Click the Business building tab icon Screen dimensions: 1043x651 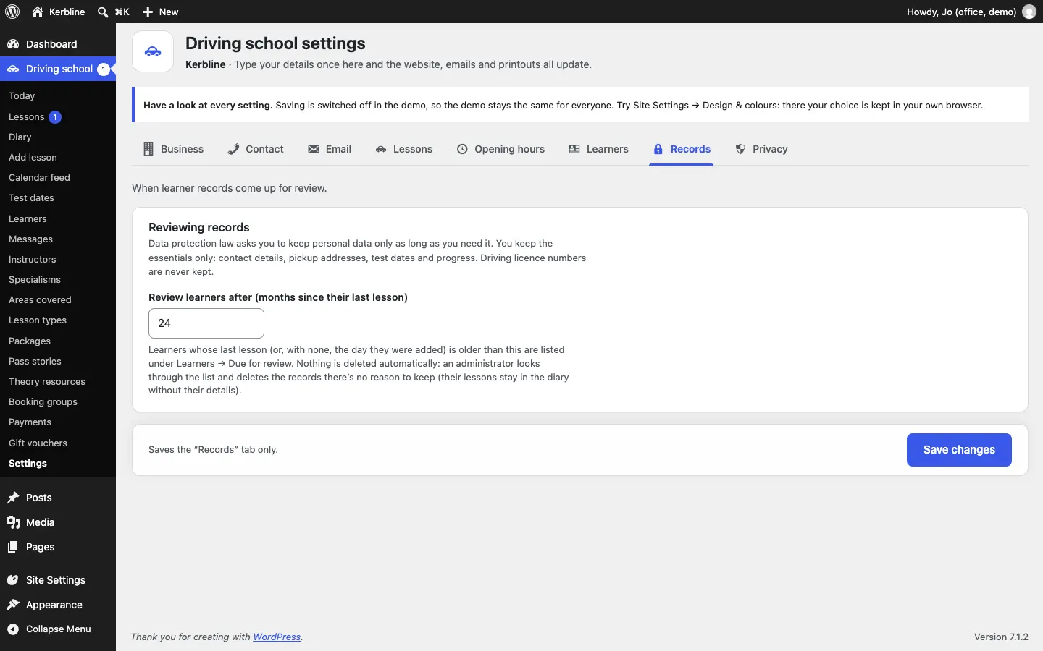[x=148, y=149]
